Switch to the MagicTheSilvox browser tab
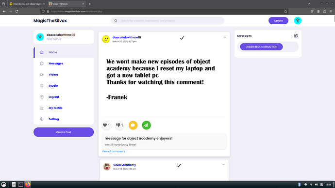Viewport: 335px width, 188px height. (66, 4)
